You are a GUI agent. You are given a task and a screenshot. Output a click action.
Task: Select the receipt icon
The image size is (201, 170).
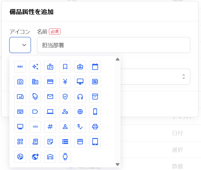(x=35, y=142)
